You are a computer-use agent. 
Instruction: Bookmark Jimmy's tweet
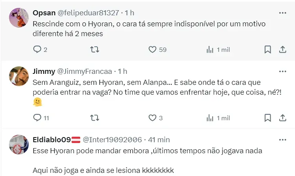267,117
